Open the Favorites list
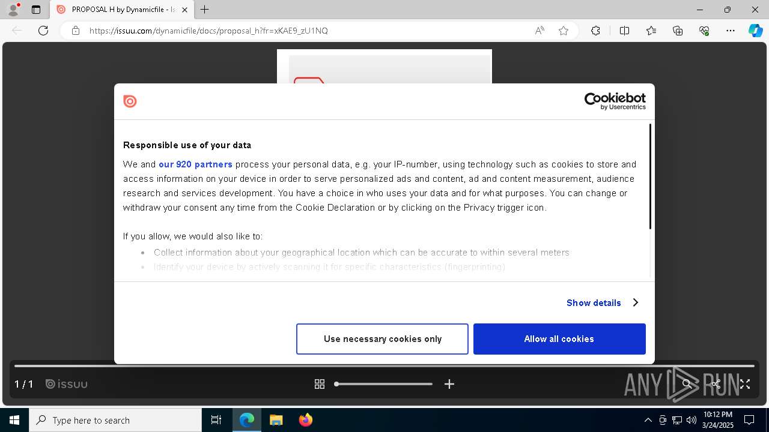Screen dimensions: 769x432 651,31
